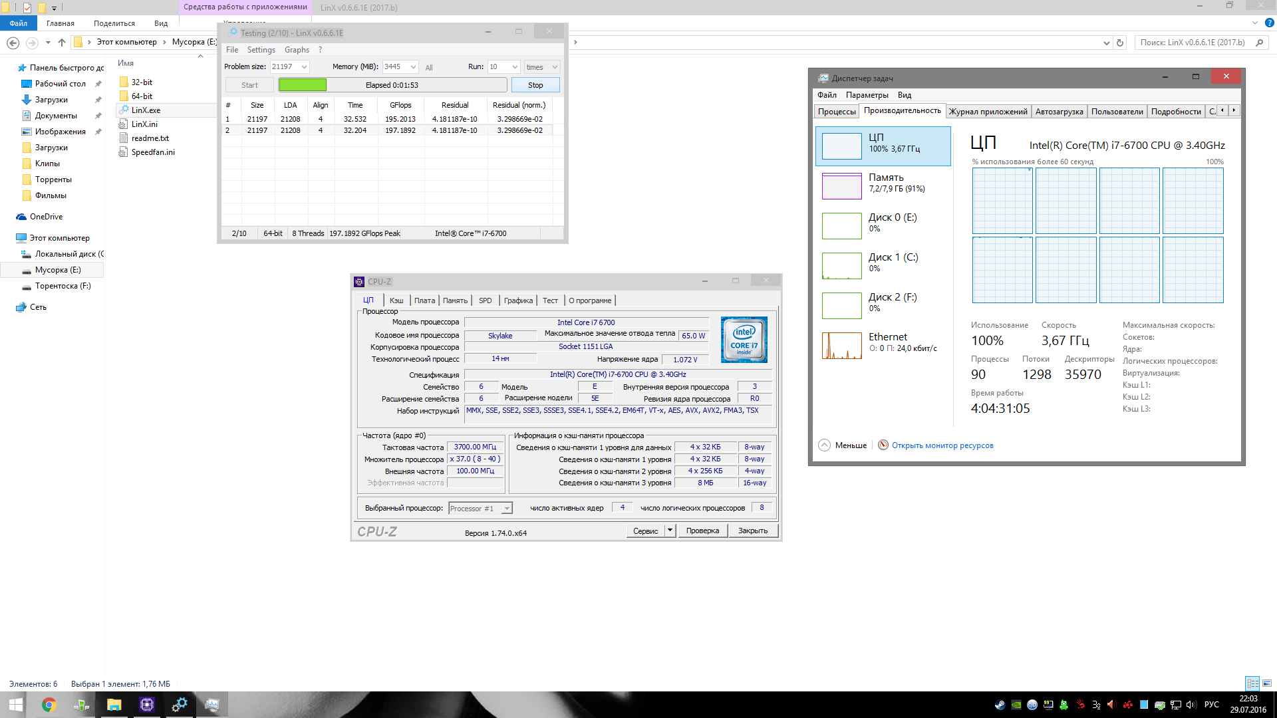This screenshot has height=718, width=1277.
Task: Select Память graph thumbnail in Task Manager
Action: coord(841,186)
